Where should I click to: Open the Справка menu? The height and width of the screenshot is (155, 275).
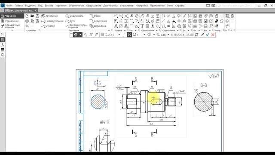[x=180, y=6]
